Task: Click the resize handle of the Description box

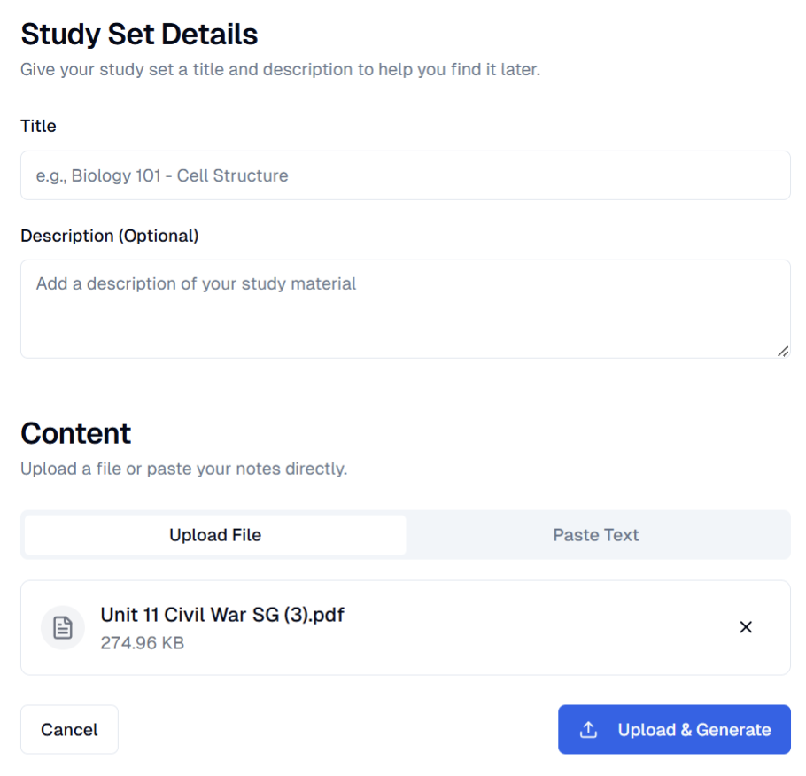Action: point(783,351)
